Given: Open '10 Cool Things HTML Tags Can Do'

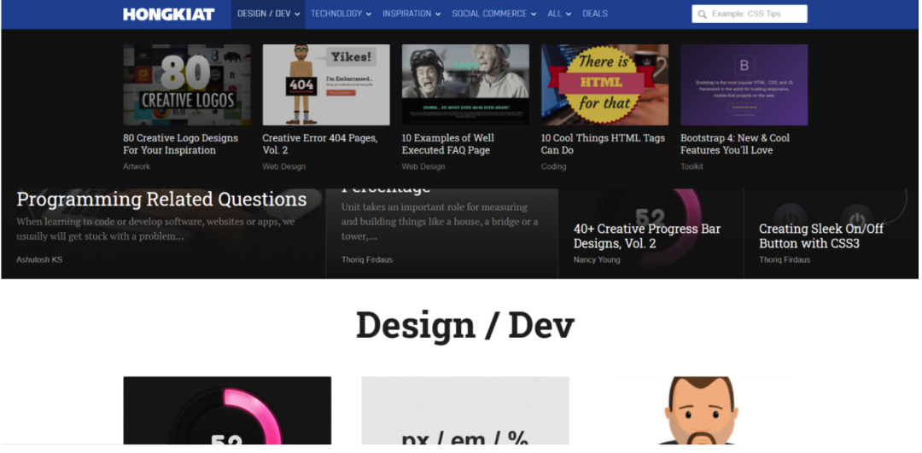Looking at the screenshot, I should (x=603, y=144).
